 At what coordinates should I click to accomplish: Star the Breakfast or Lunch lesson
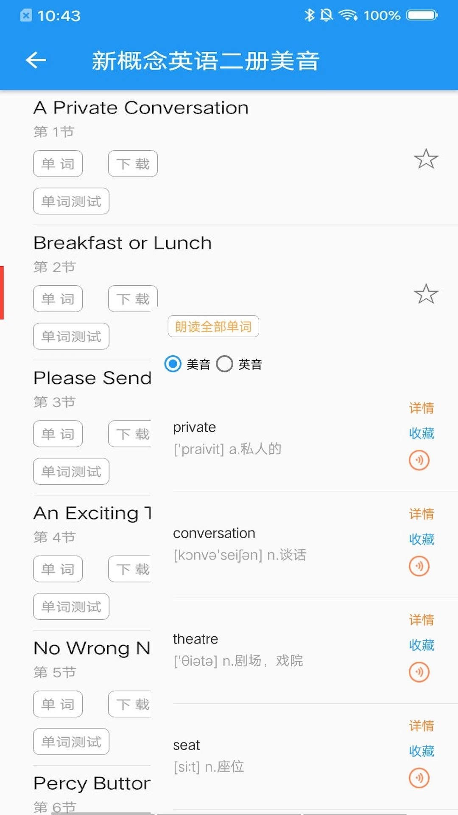(426, 294)
